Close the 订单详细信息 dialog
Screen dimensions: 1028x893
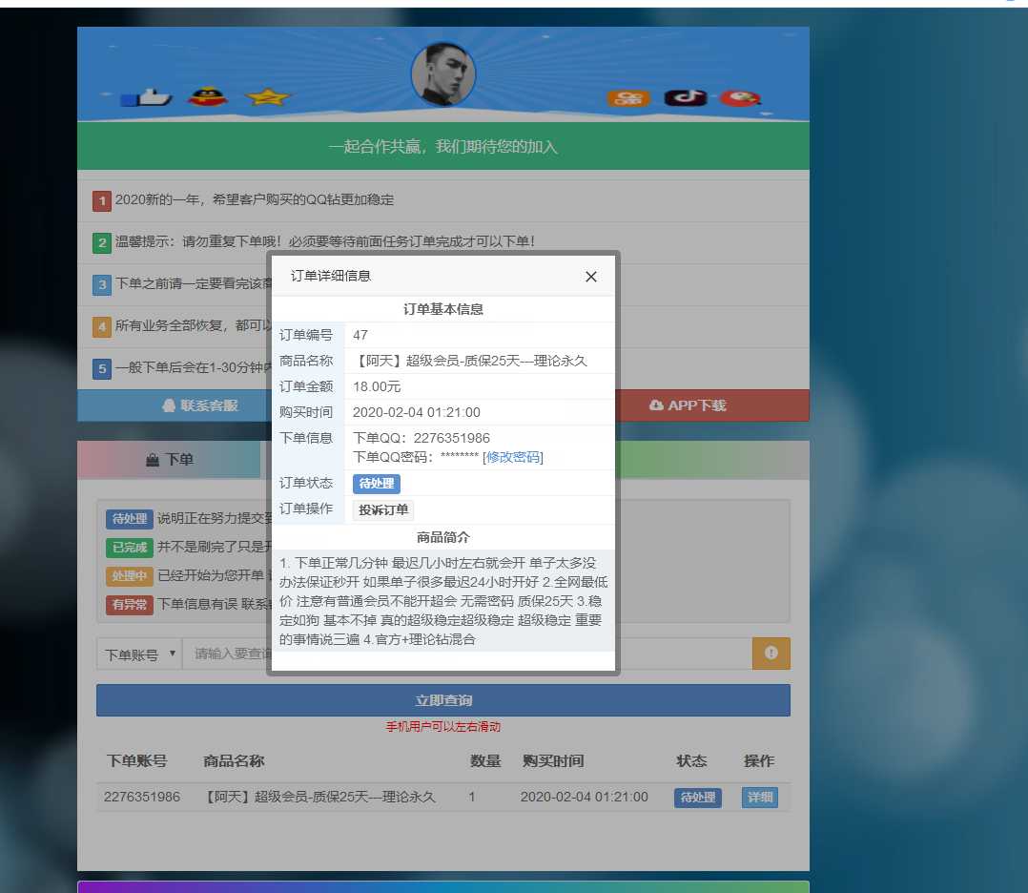point(590,277)
